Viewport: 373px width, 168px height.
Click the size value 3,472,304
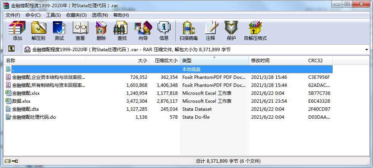137,101
